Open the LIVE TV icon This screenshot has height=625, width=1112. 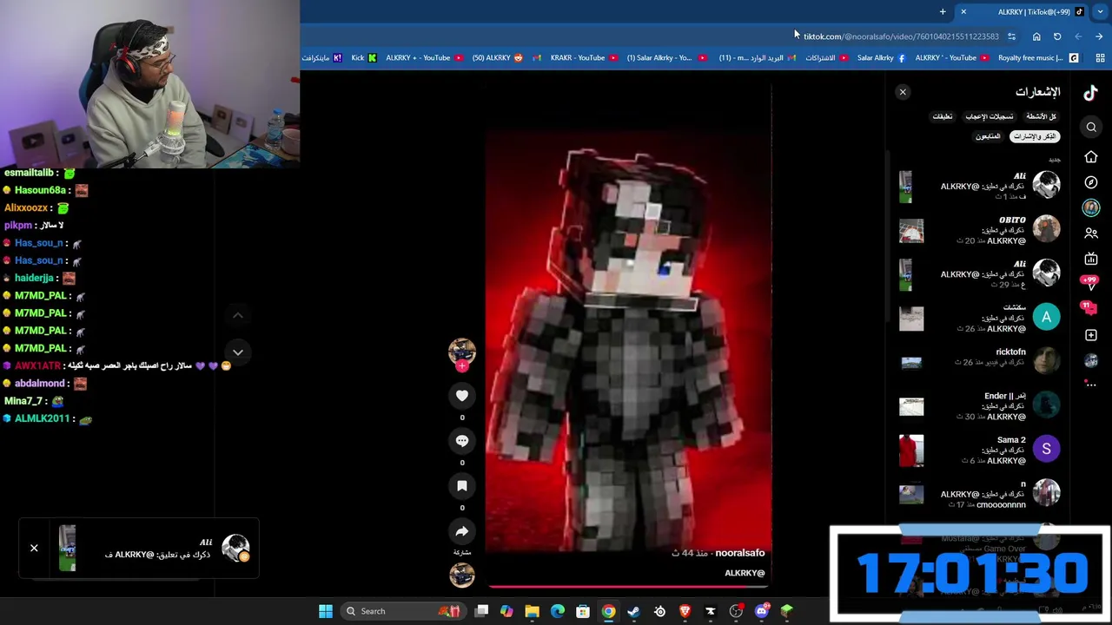[x=1091, y=259]
